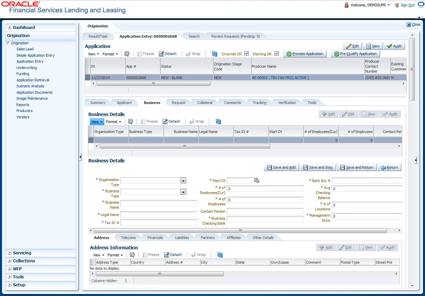Toggle the Warning OK checkbox
Viewport: 425px width, 296px height.
[276, 54]
